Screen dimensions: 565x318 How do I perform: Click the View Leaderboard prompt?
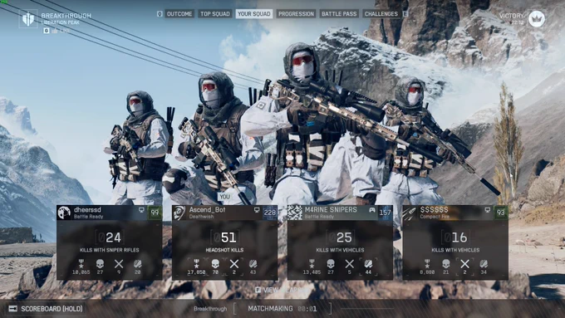point(282,290)
